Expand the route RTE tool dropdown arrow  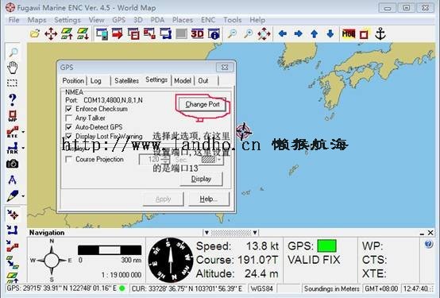point(23,132)
